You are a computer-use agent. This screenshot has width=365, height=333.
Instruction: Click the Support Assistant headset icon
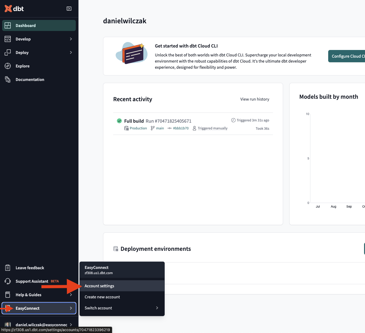(x=8, y=281)
